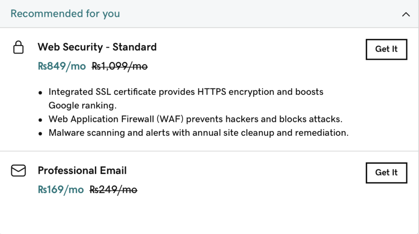Click the Malware scanning and alerts bullet text
Image resolution: width=419 pixels, height=234 pixels.
coord(198,133)
